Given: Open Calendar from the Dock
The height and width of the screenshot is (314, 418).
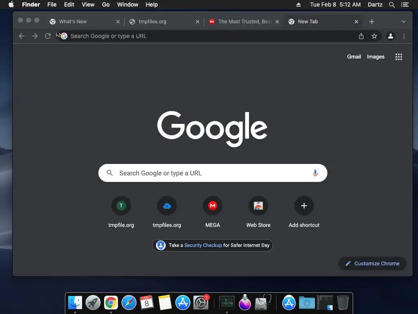Looking at the screenshot, I should click(147, 303).
